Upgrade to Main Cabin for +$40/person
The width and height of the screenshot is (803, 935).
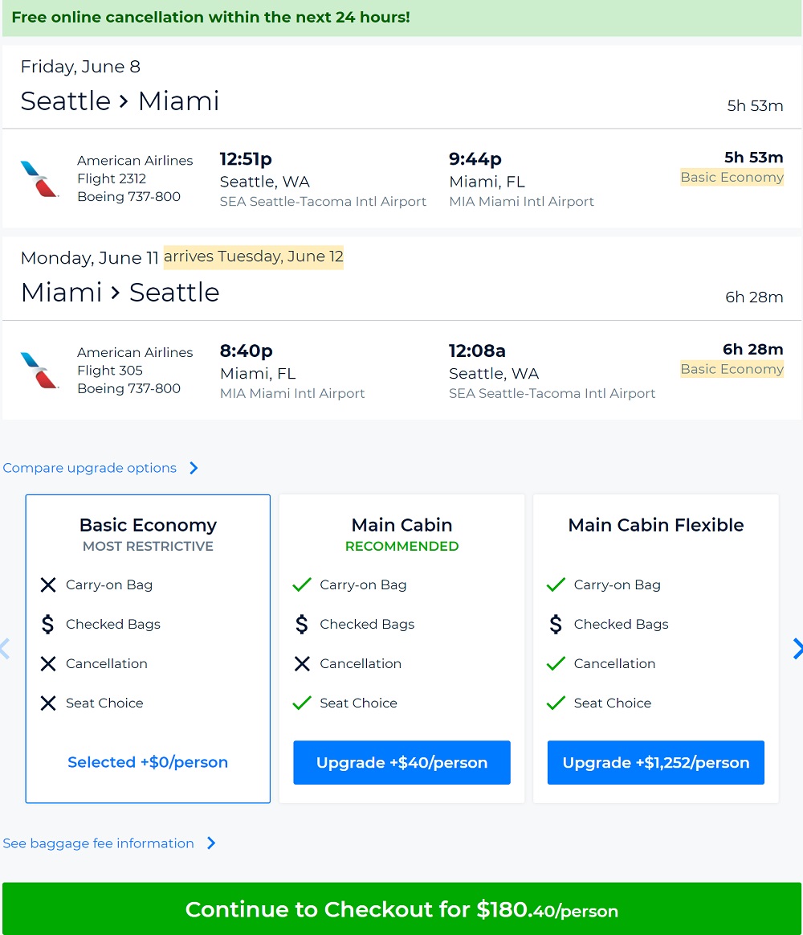pos(401,762)
